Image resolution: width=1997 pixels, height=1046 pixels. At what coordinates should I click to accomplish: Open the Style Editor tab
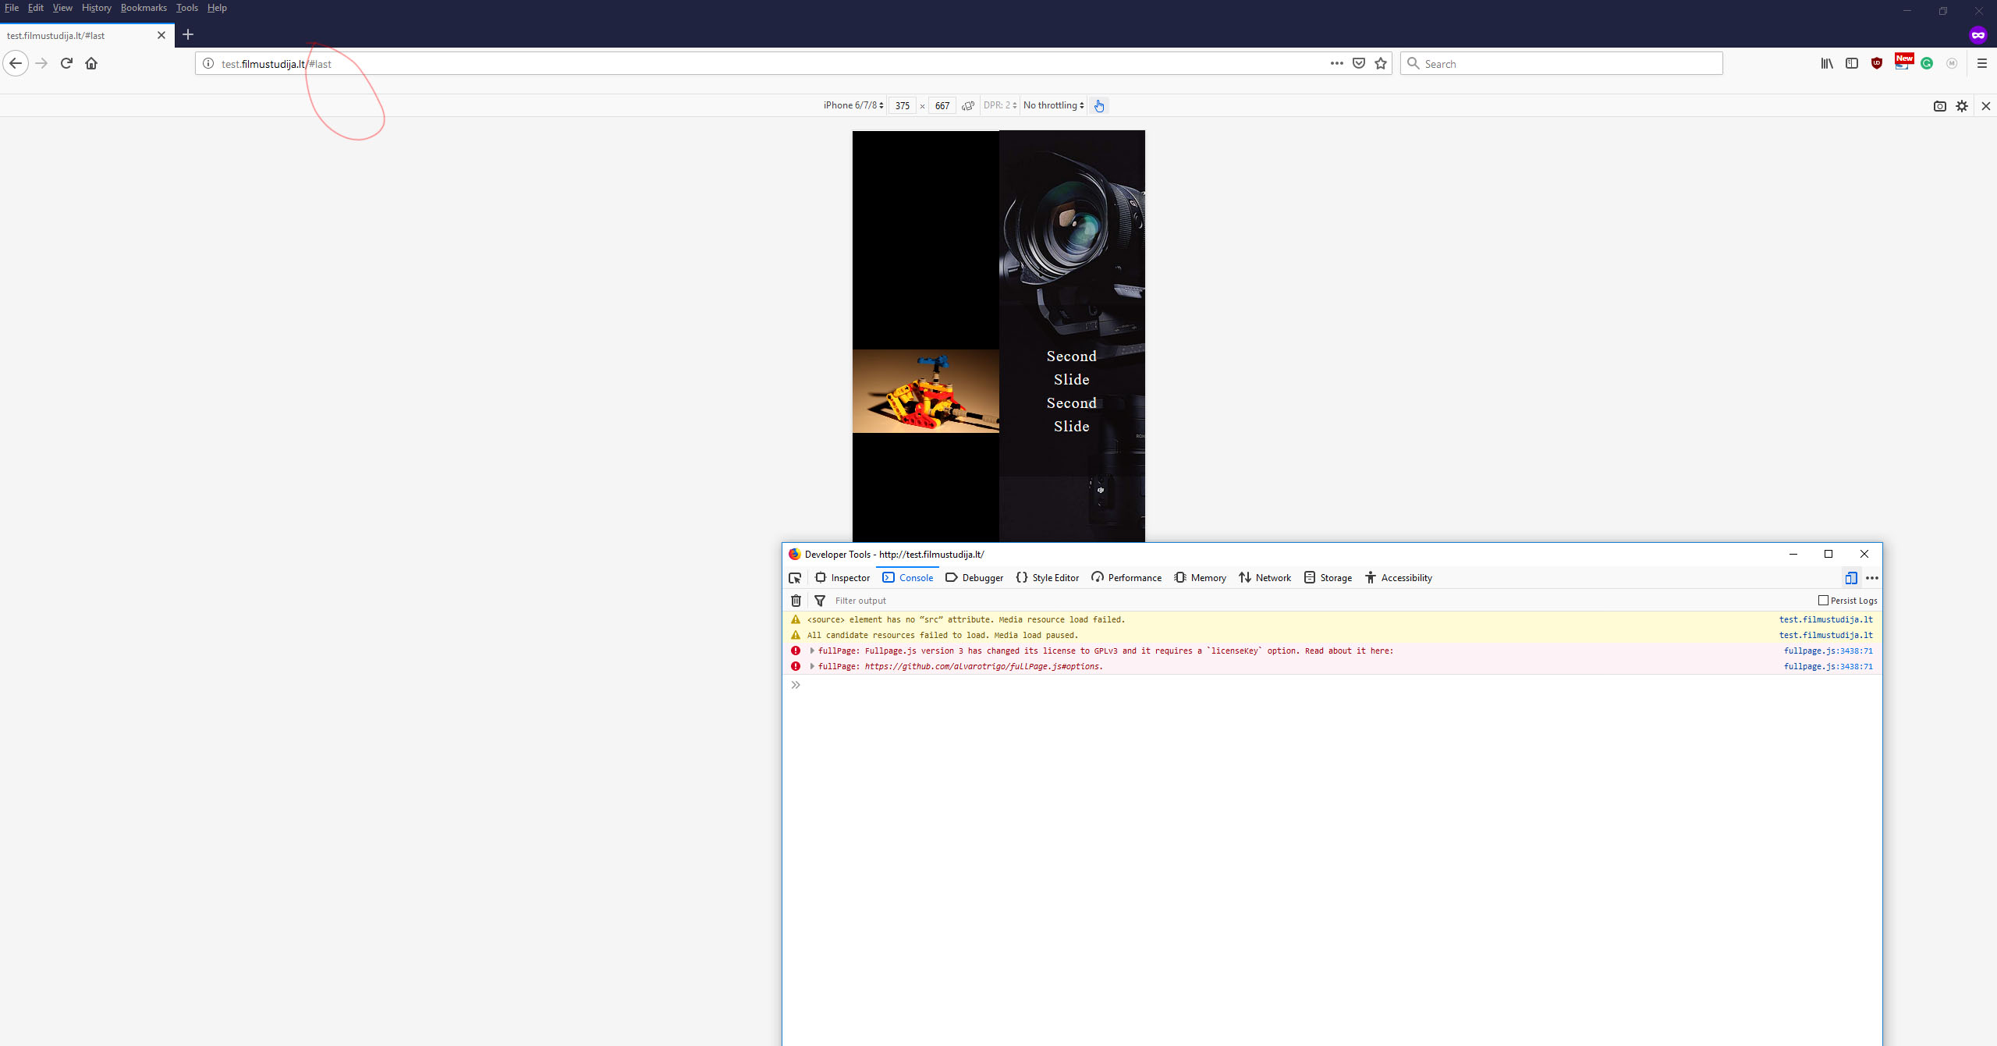point(1048,578)
